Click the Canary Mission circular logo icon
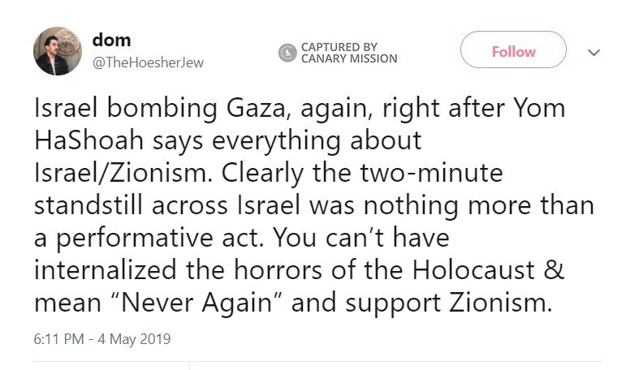Image resolution: width=639 pixels, height=370 pixels. pyautogui.click(x=287, y=54)
